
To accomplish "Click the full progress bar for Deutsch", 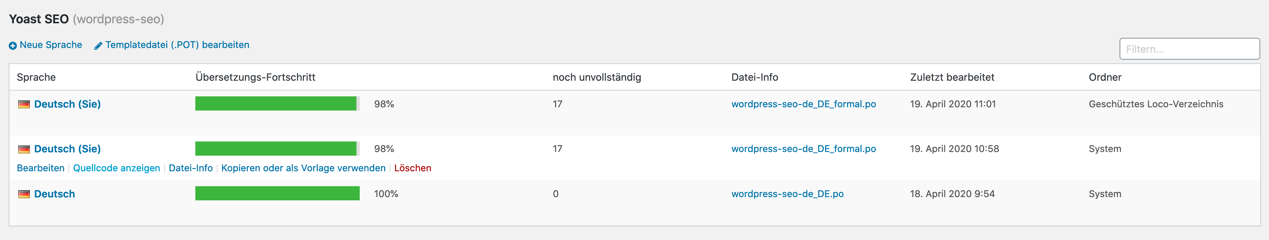I will coord(277,193).
